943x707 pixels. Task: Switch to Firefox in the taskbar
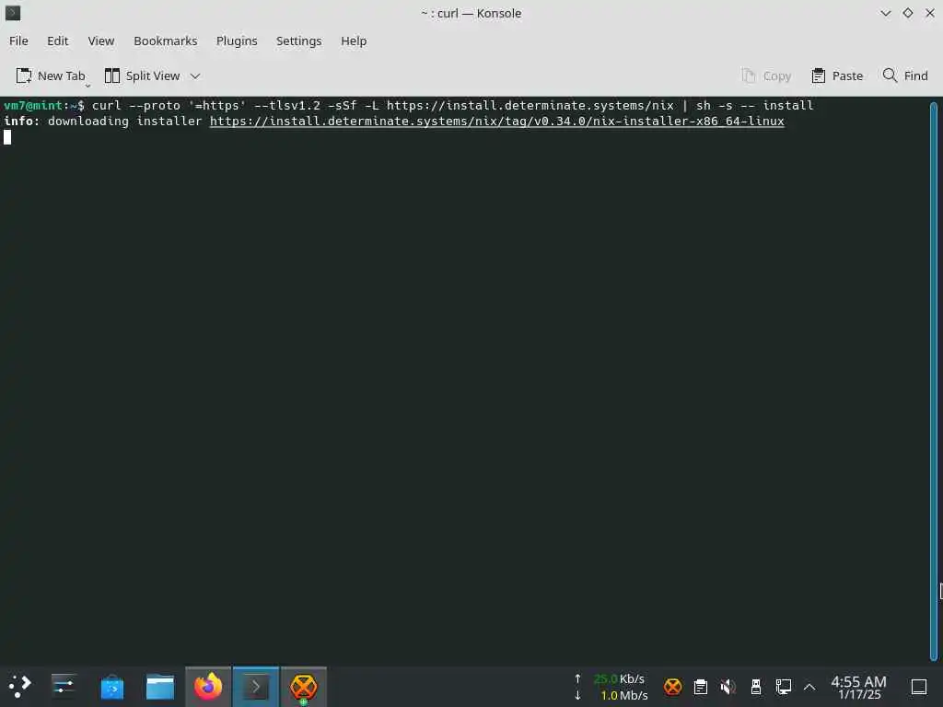(x=208, y=687)
